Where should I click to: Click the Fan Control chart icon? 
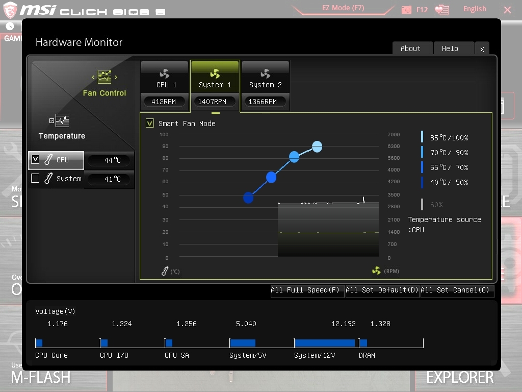click(105, 77)
